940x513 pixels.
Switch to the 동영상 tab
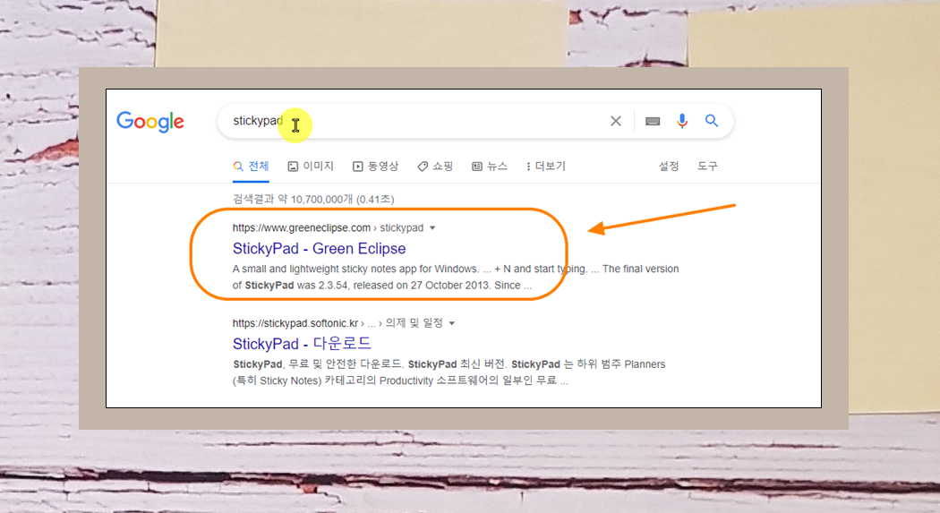click(375, 167)
